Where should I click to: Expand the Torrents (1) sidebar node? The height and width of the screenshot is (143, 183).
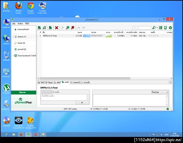point(13,37)
